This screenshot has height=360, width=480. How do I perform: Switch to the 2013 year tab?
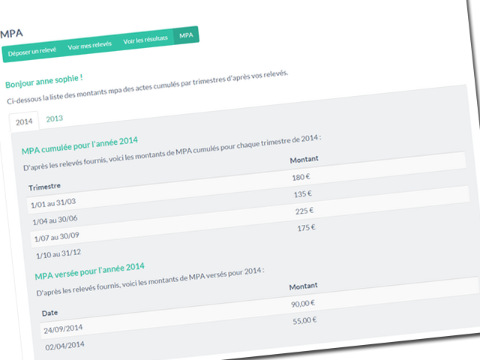tap(54, 118)
